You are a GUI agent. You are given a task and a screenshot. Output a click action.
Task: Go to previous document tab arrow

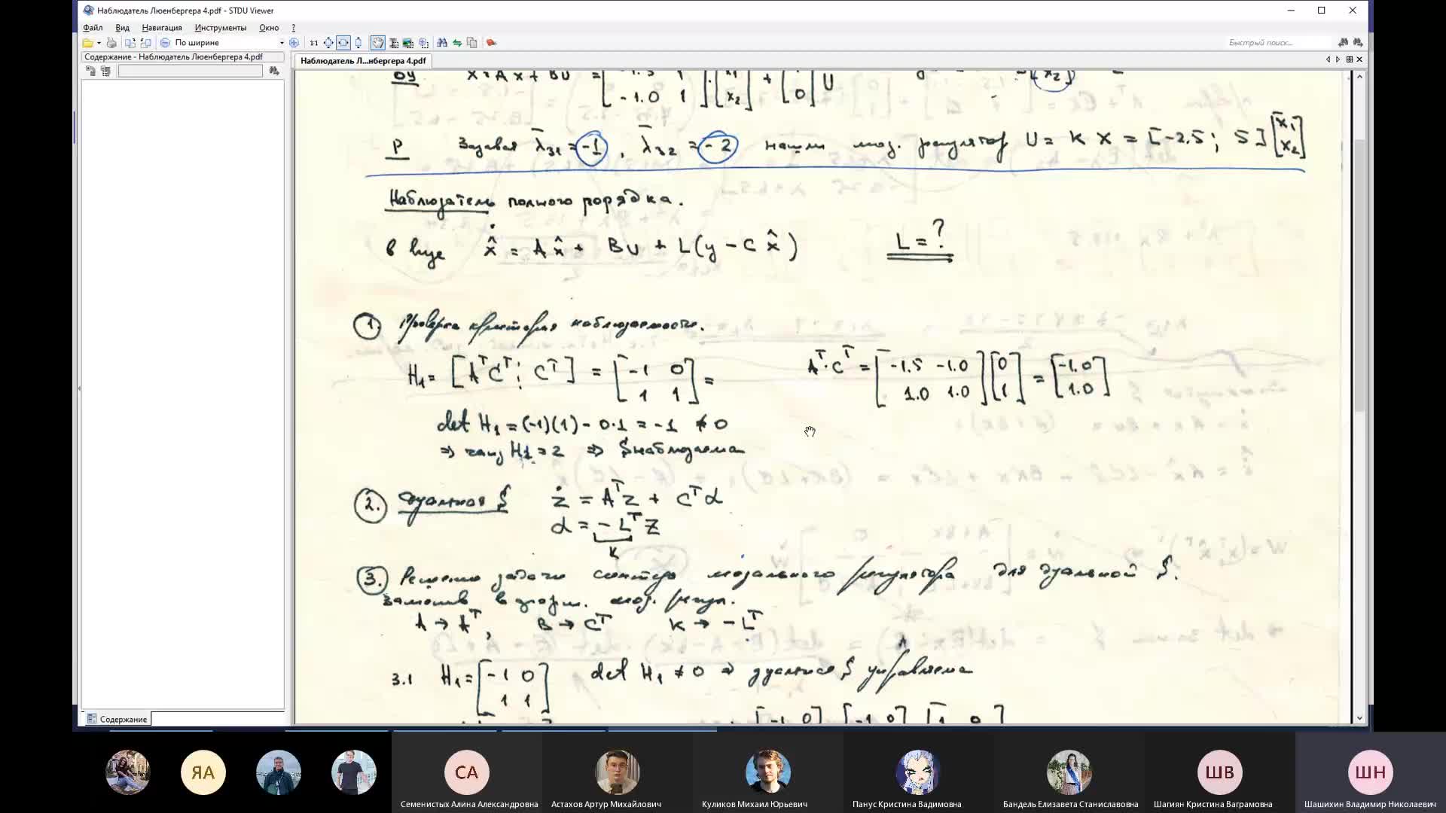coord(1329,59)
